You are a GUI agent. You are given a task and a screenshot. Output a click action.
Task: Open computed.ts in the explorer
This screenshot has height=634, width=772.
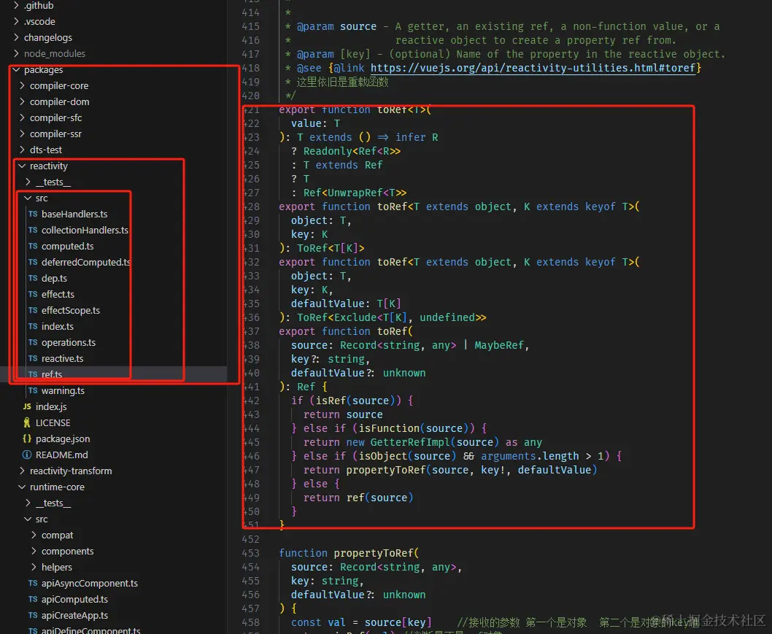(67, 246)
